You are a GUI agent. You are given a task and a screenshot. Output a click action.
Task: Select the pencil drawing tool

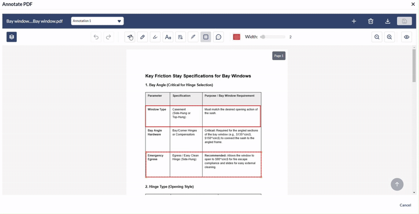click(142, 37)
